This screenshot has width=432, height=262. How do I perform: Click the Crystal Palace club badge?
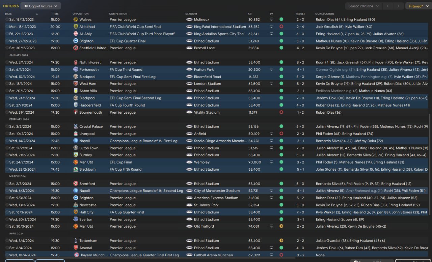pos(76,126)
